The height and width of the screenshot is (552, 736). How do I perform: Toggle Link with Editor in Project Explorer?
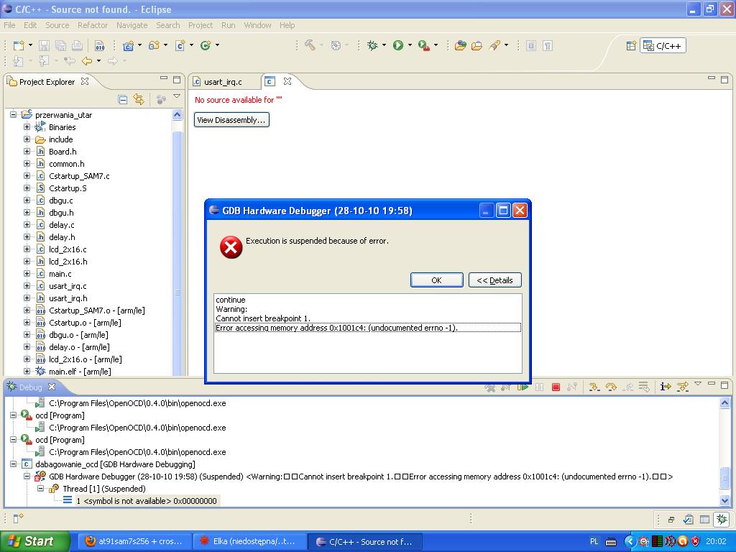pyautogui.click(x=139, y=99)
